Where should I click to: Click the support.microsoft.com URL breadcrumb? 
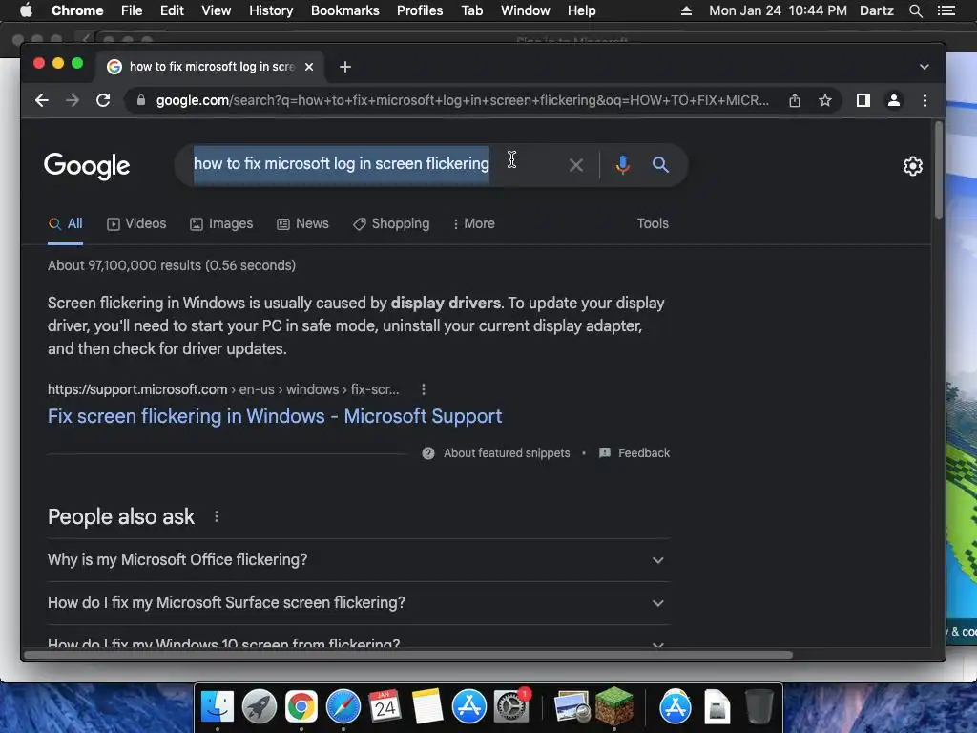(x=223, y=389)
